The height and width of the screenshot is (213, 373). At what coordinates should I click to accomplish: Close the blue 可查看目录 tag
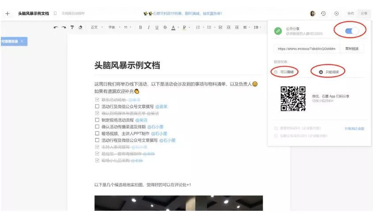pos(22,41)
